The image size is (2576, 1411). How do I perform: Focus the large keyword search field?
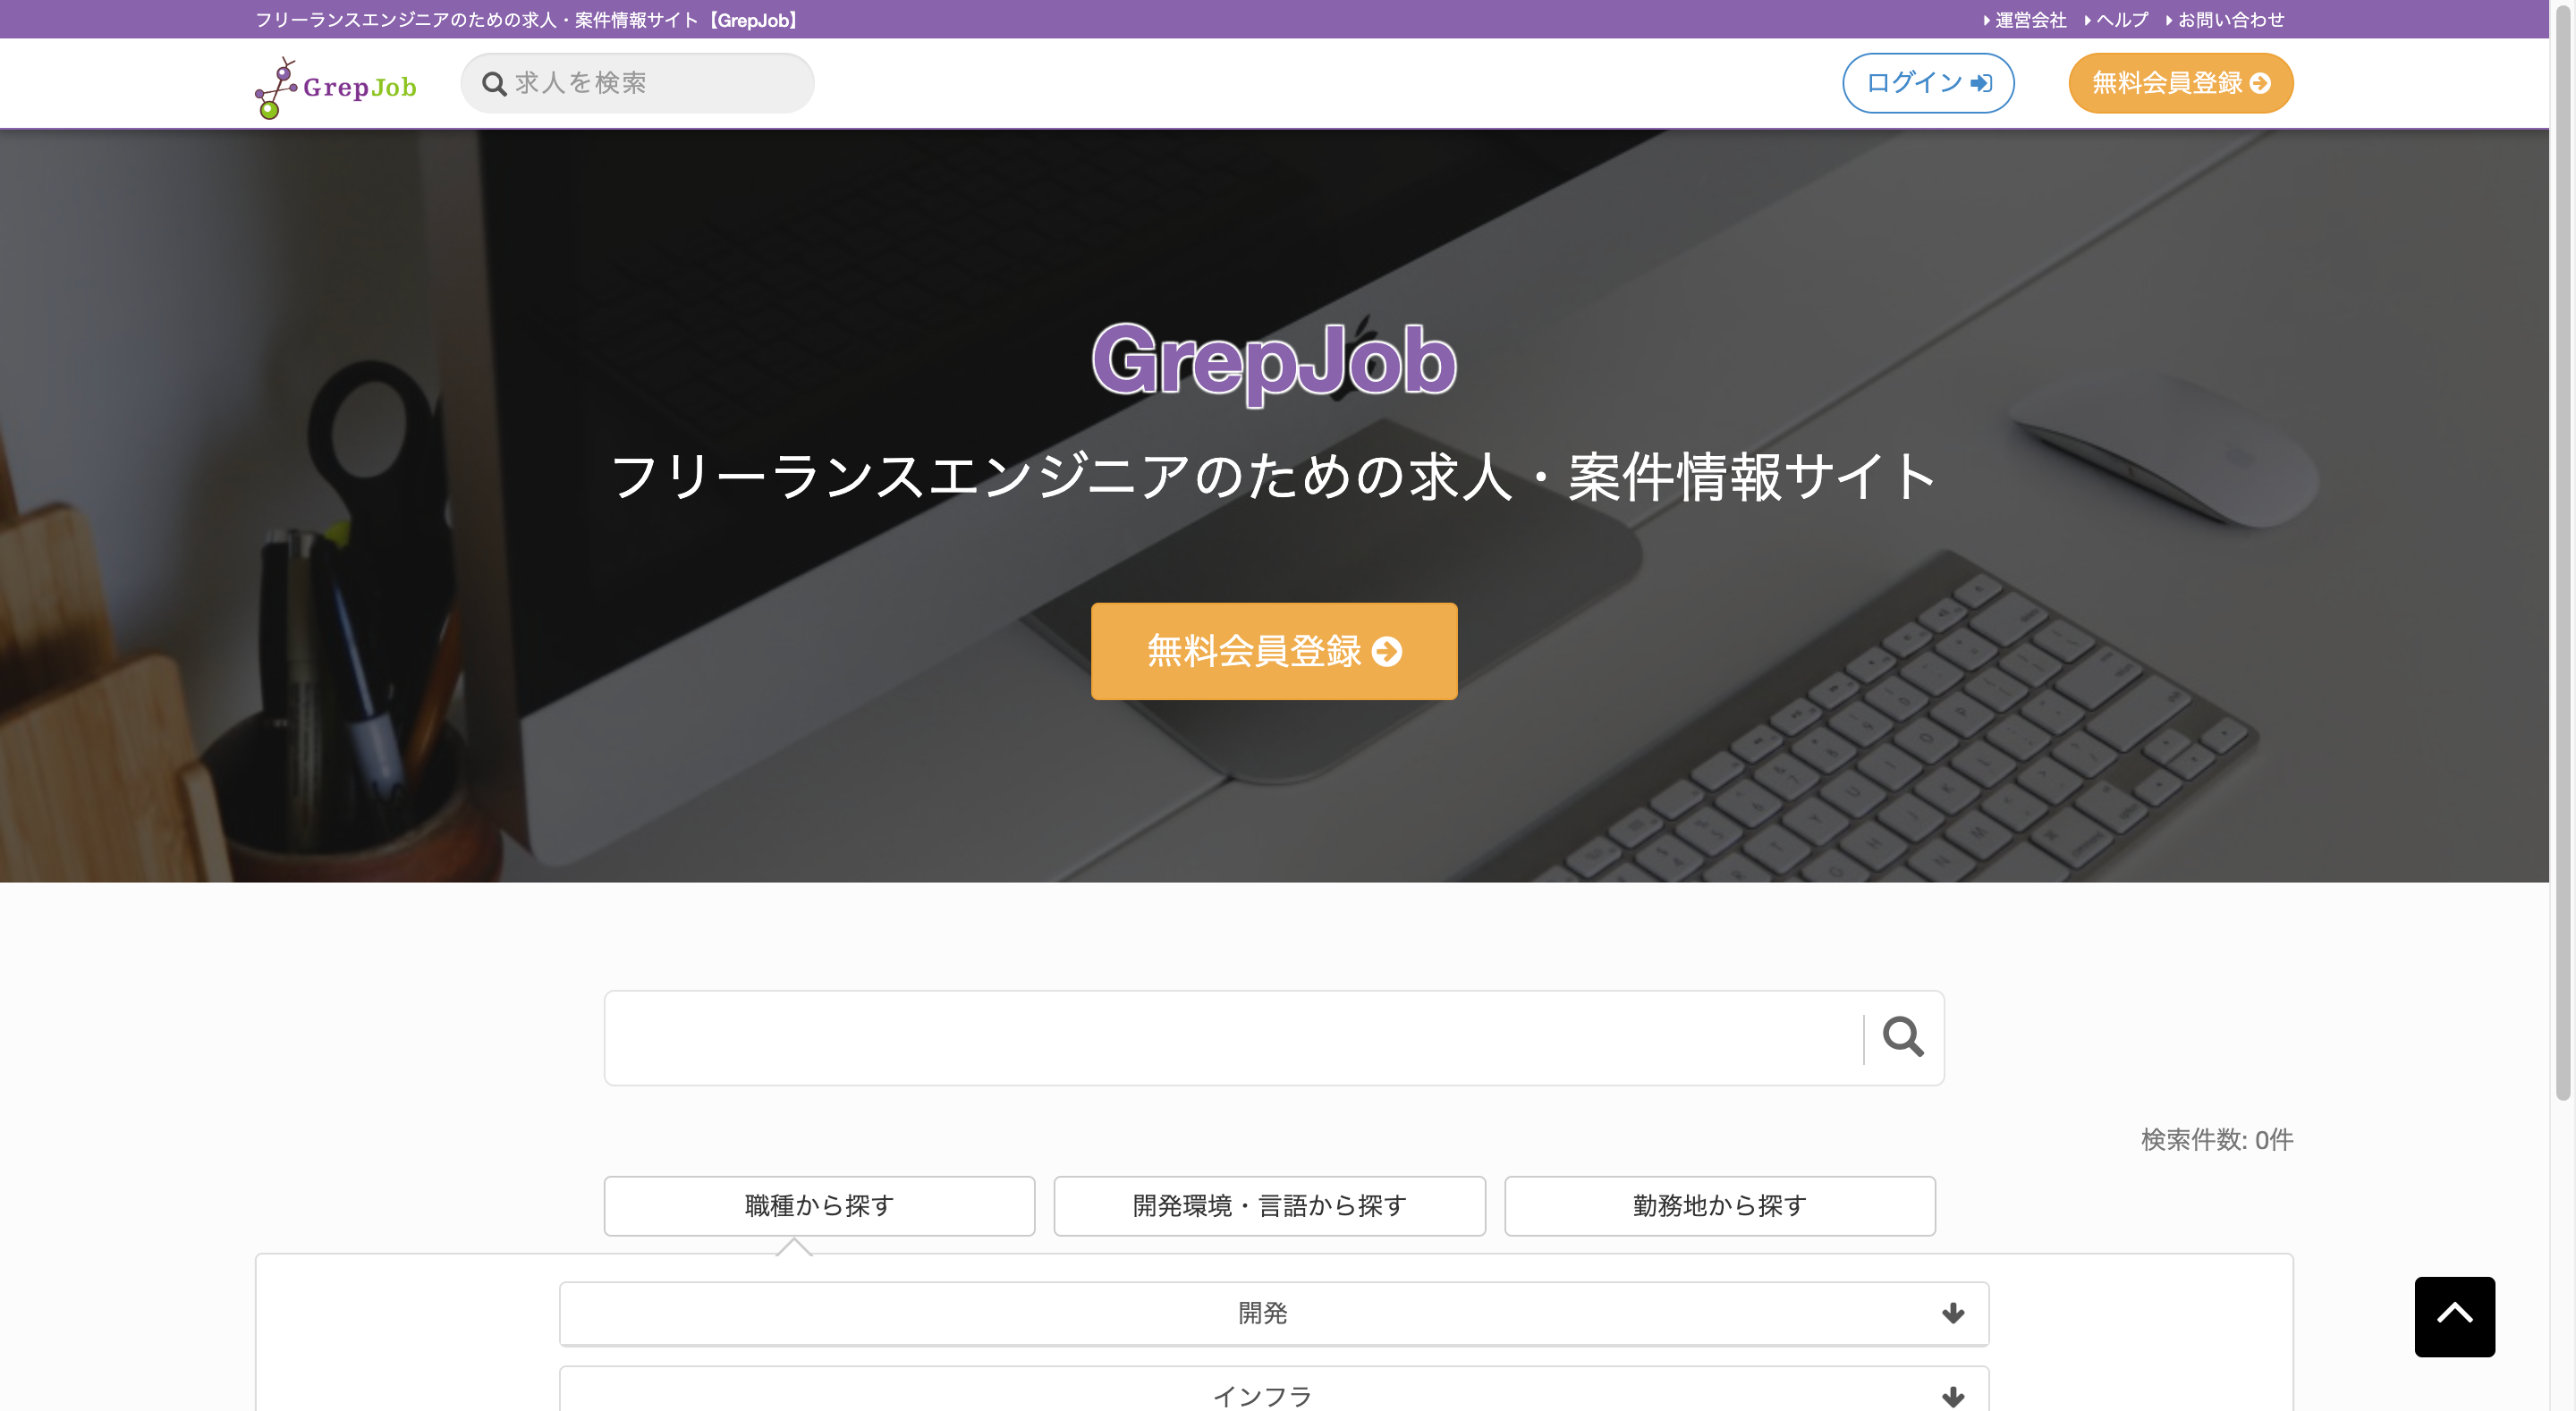[1230, 1038]
